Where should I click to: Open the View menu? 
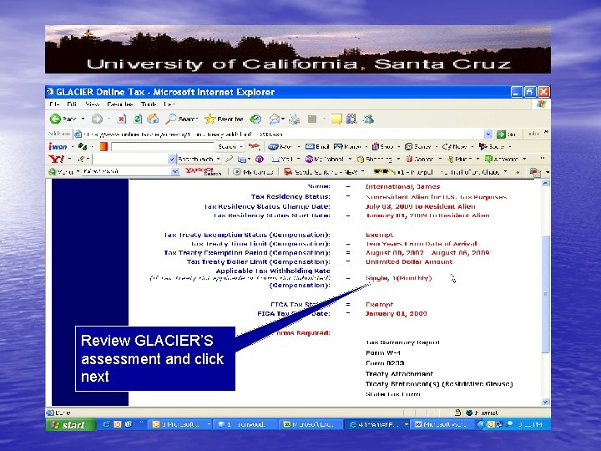92,104
